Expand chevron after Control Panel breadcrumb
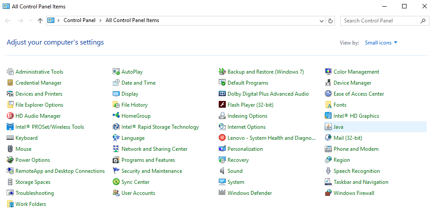 click(101, 20)
